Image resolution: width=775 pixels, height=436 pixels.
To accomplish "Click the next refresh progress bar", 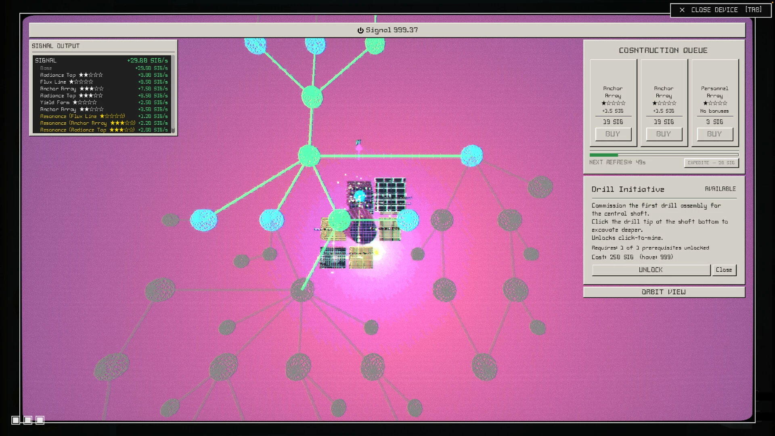I will point(664,155).
